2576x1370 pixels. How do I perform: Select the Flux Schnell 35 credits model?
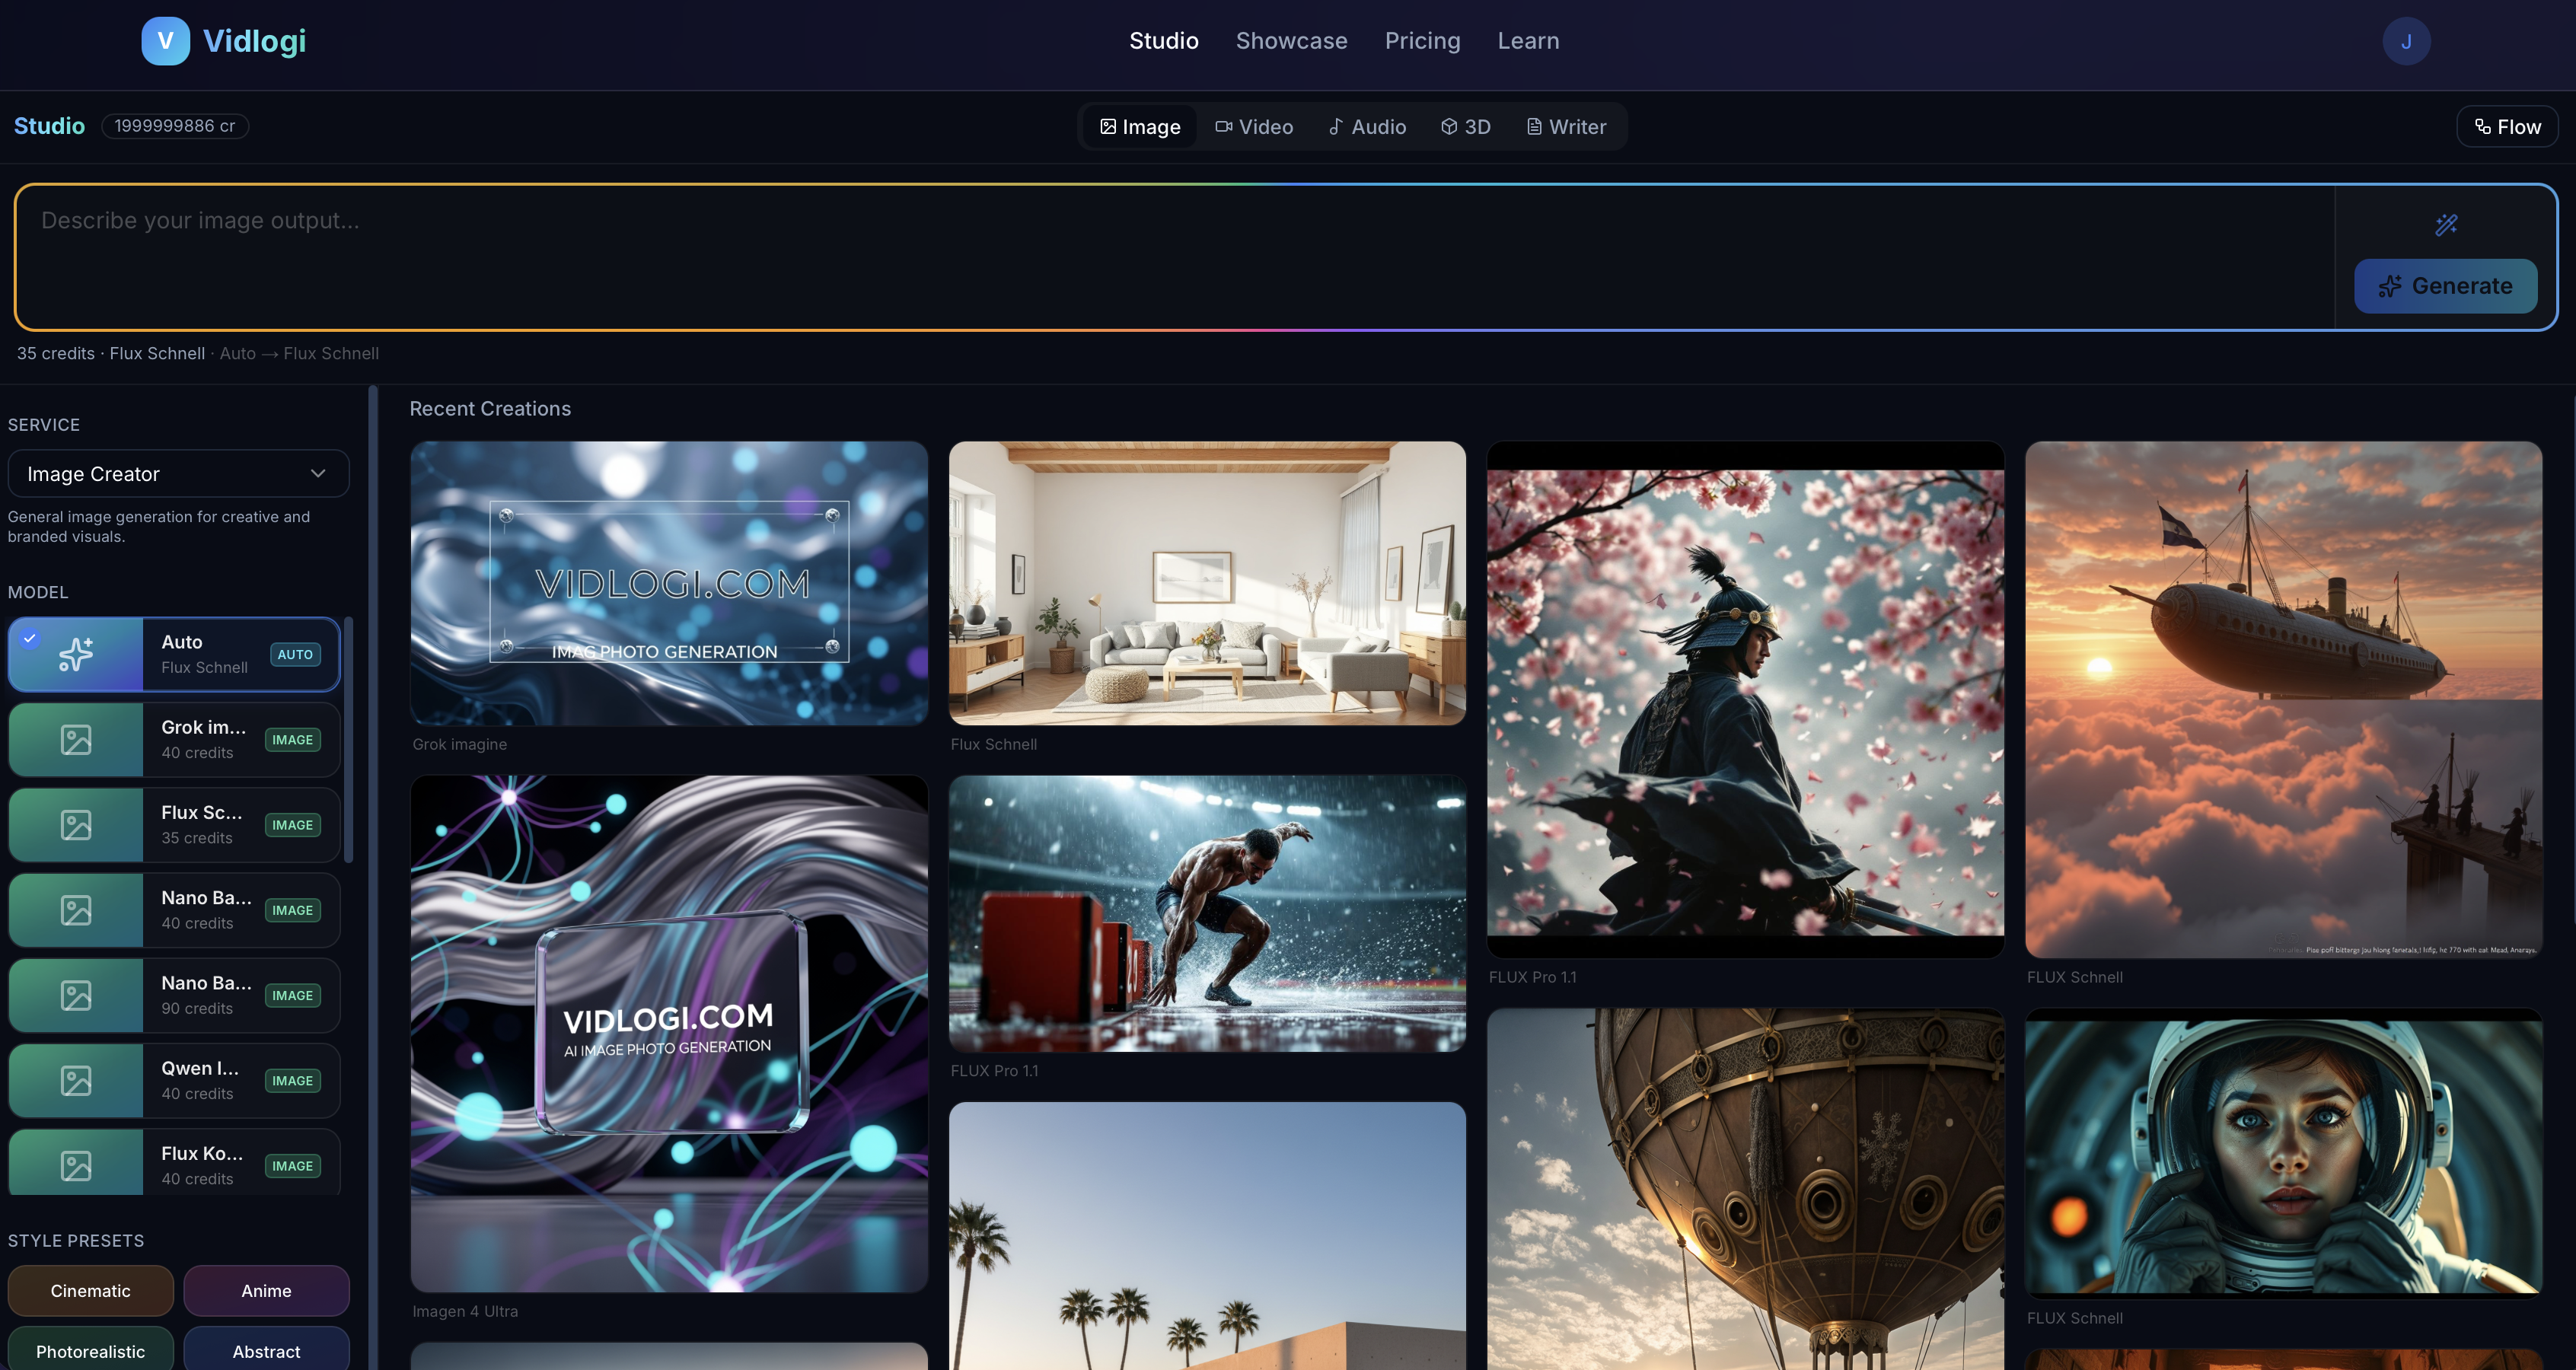coord(175,825)
